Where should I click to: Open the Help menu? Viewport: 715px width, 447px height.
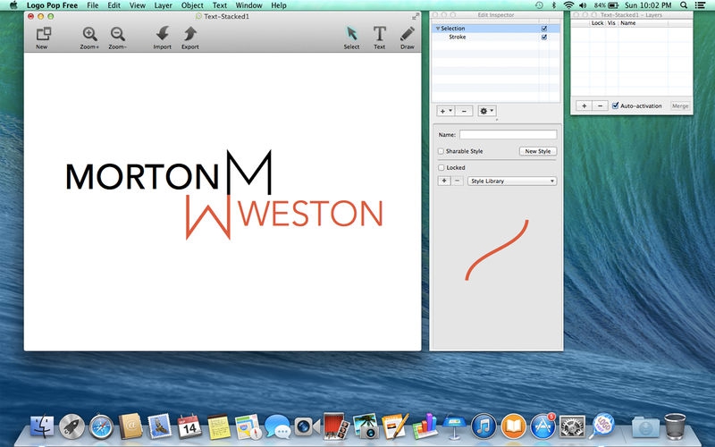[x=279, y=5]
